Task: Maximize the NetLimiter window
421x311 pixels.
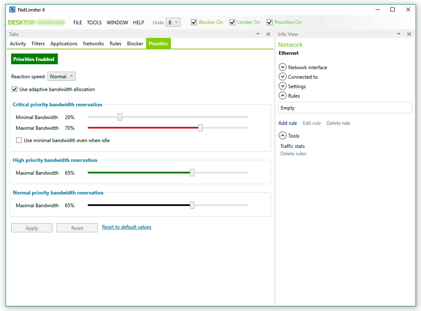Action: (x=393, y=9)
